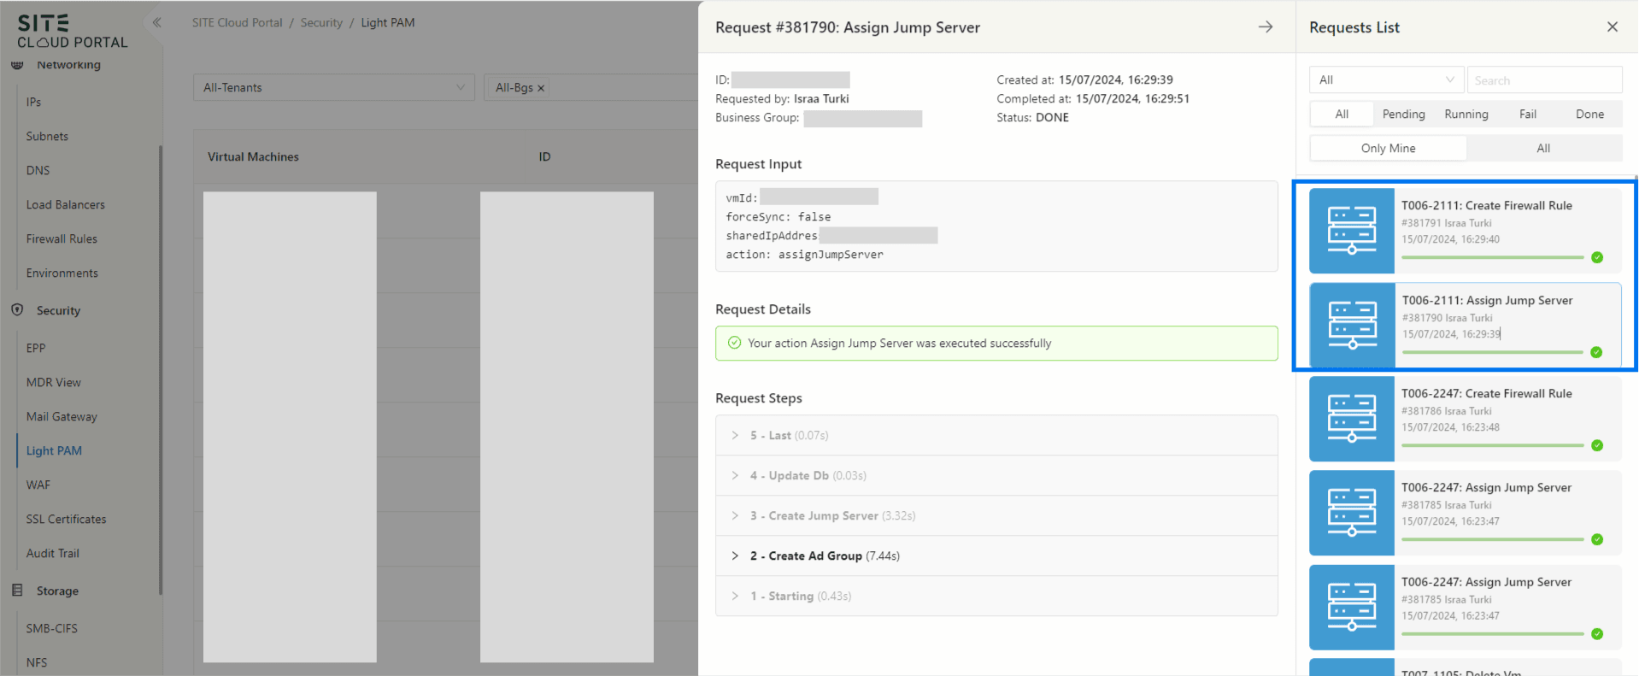1639x676 pixels.
Task: Click the Search field in Requests List
Action: pos(1543,80)
